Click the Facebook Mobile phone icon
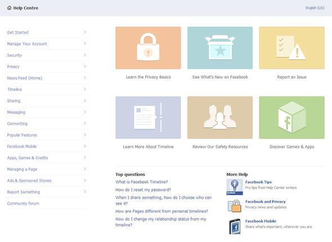The height and width of the screenshot is (242, 332). coord(235,226)
